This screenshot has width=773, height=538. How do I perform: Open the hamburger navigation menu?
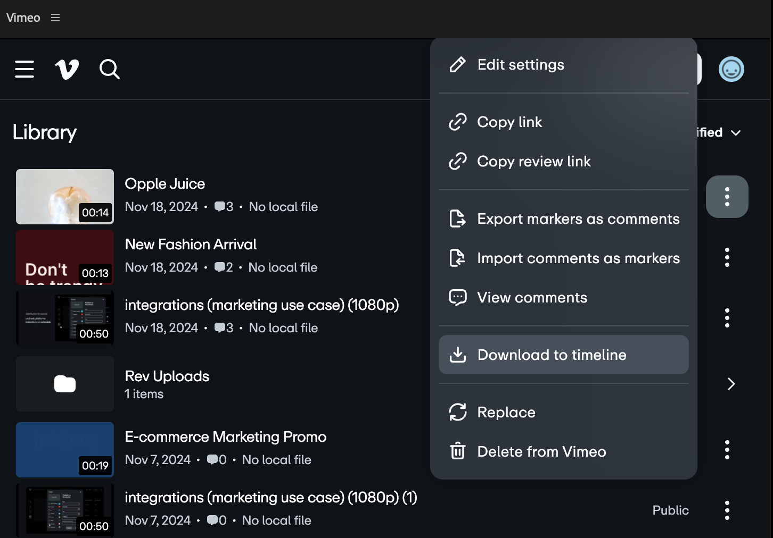click(x=24, y=69)
